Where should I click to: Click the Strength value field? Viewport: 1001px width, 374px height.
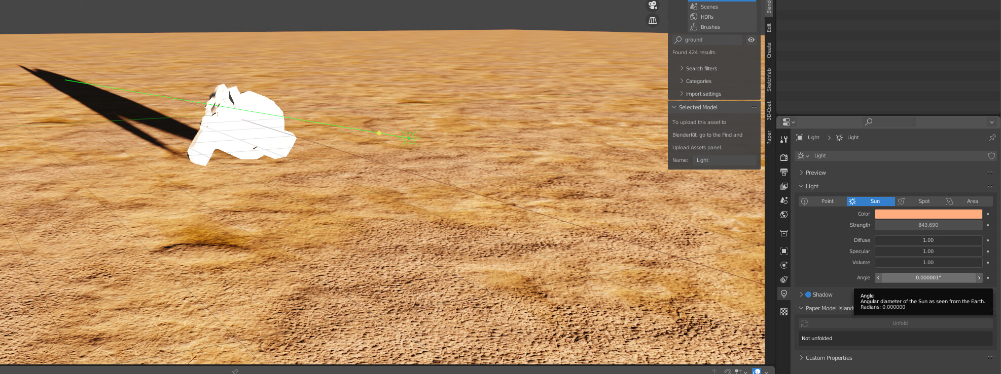(x=928, y=225)
